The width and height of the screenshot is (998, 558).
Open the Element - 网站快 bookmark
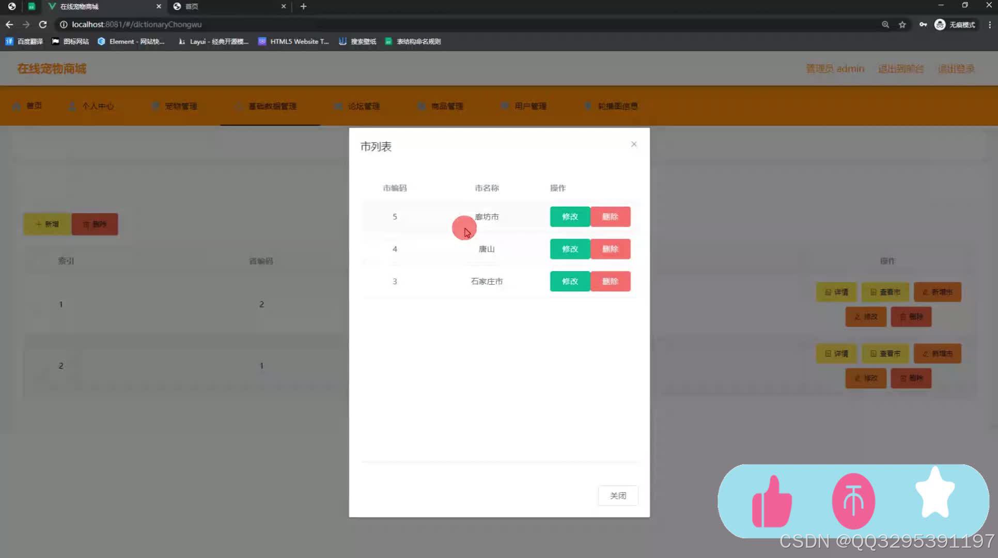pos(131,41)
